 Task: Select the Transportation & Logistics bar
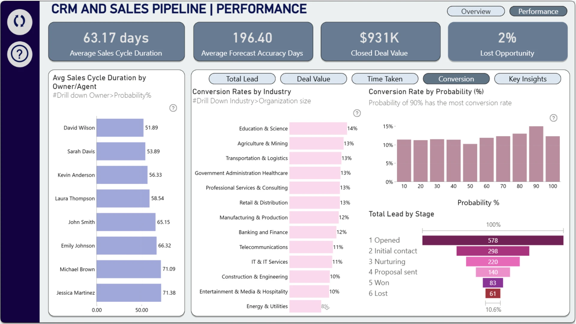pos(315,158)
